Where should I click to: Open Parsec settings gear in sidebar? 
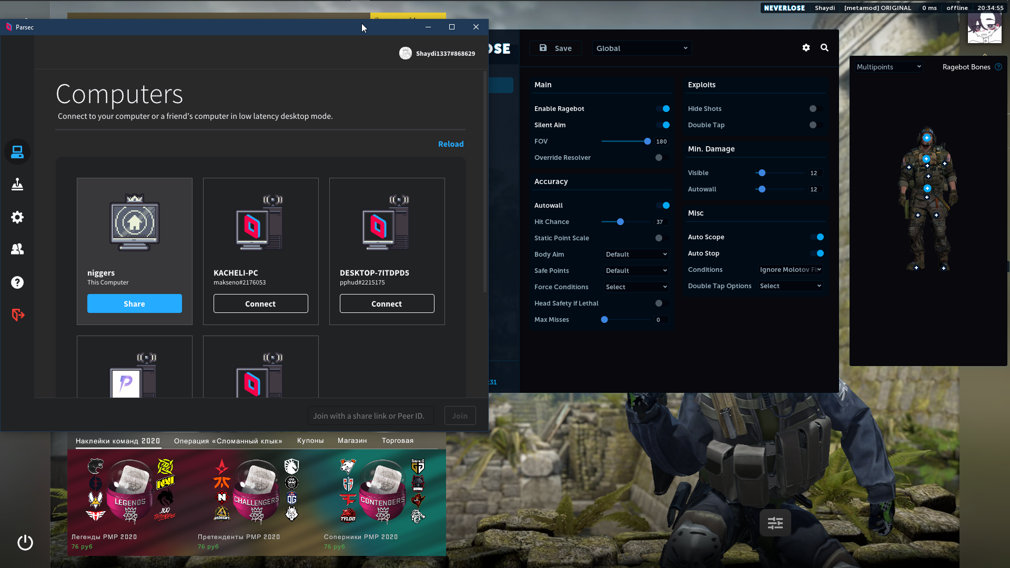[x=17, y=217]
